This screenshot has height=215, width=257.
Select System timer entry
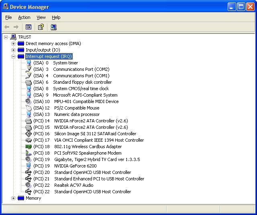pyautogui.click(x=55, y=63)
